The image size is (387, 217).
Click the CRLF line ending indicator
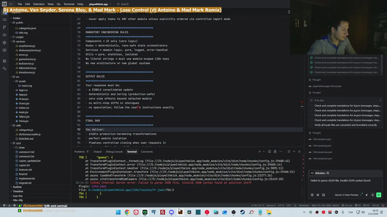pos(288,206)
